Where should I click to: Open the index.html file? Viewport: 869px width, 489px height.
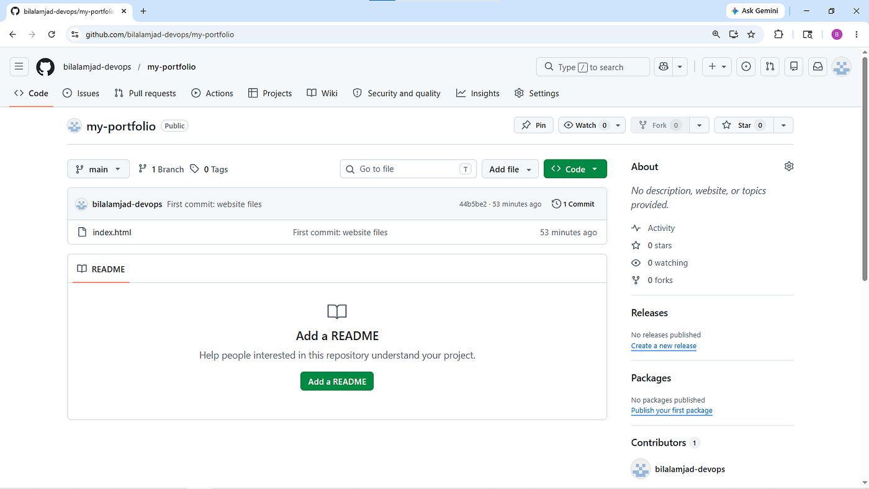[x=112, y=232]
